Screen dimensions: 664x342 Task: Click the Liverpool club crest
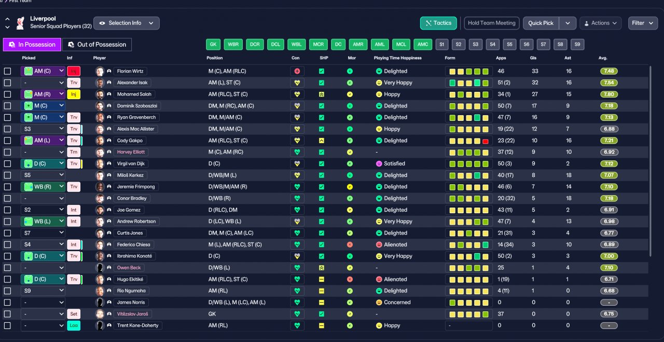click(x=20, y=23)
